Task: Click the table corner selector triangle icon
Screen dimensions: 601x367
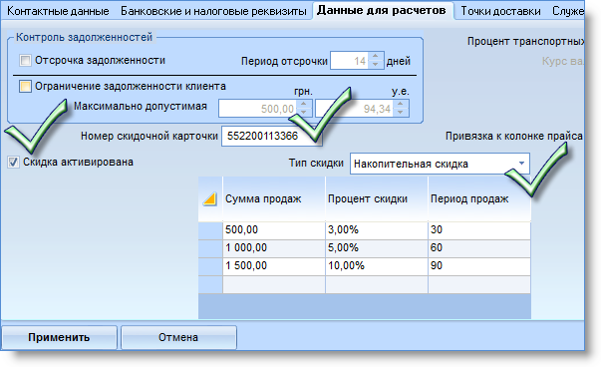Action: [x=210, y=198]
